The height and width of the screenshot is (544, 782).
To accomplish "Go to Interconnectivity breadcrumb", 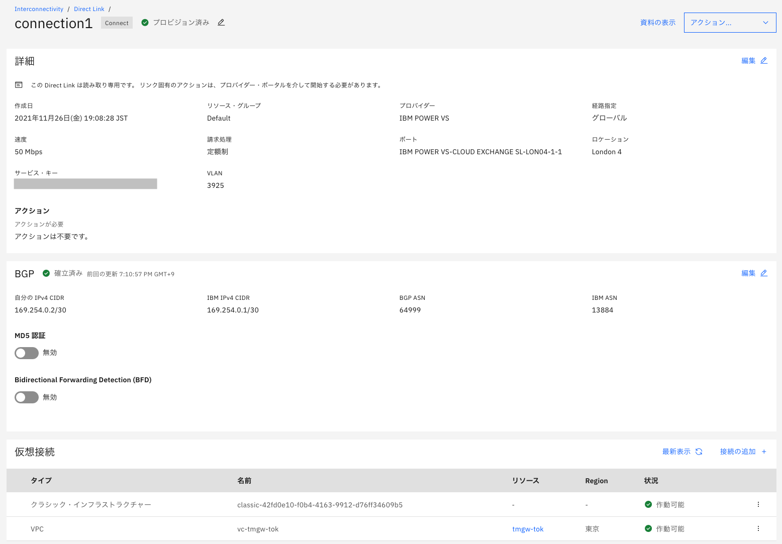I will (x=39, y=9).
